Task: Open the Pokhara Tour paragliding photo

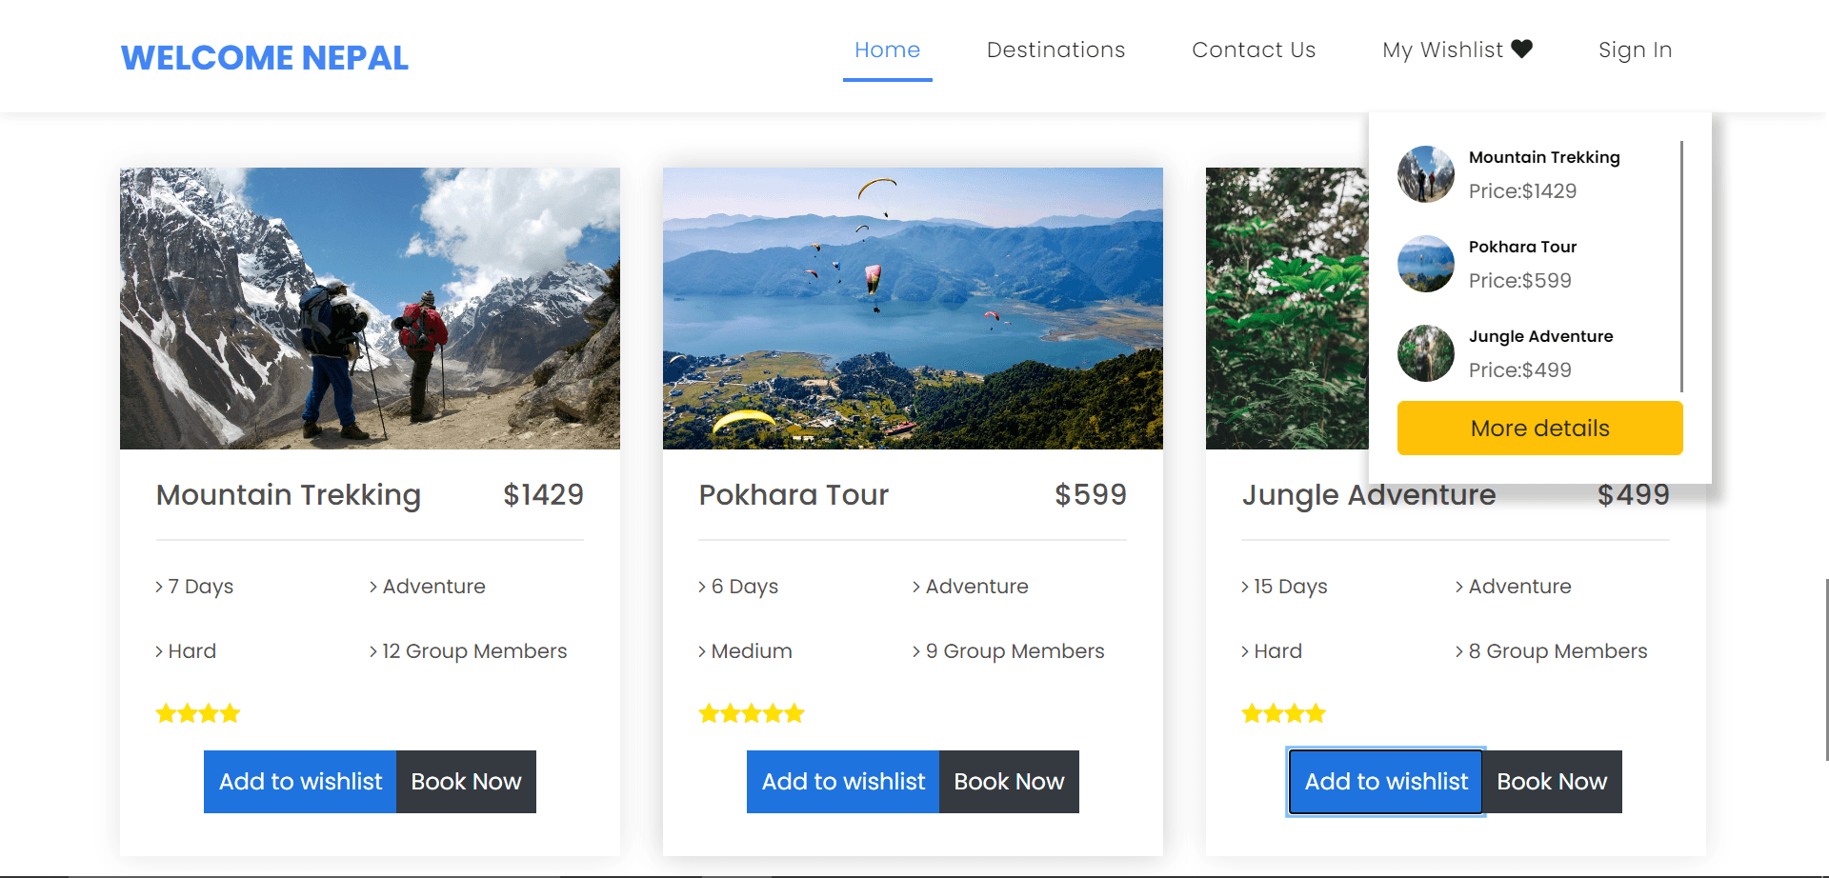Action: (913, 309)
